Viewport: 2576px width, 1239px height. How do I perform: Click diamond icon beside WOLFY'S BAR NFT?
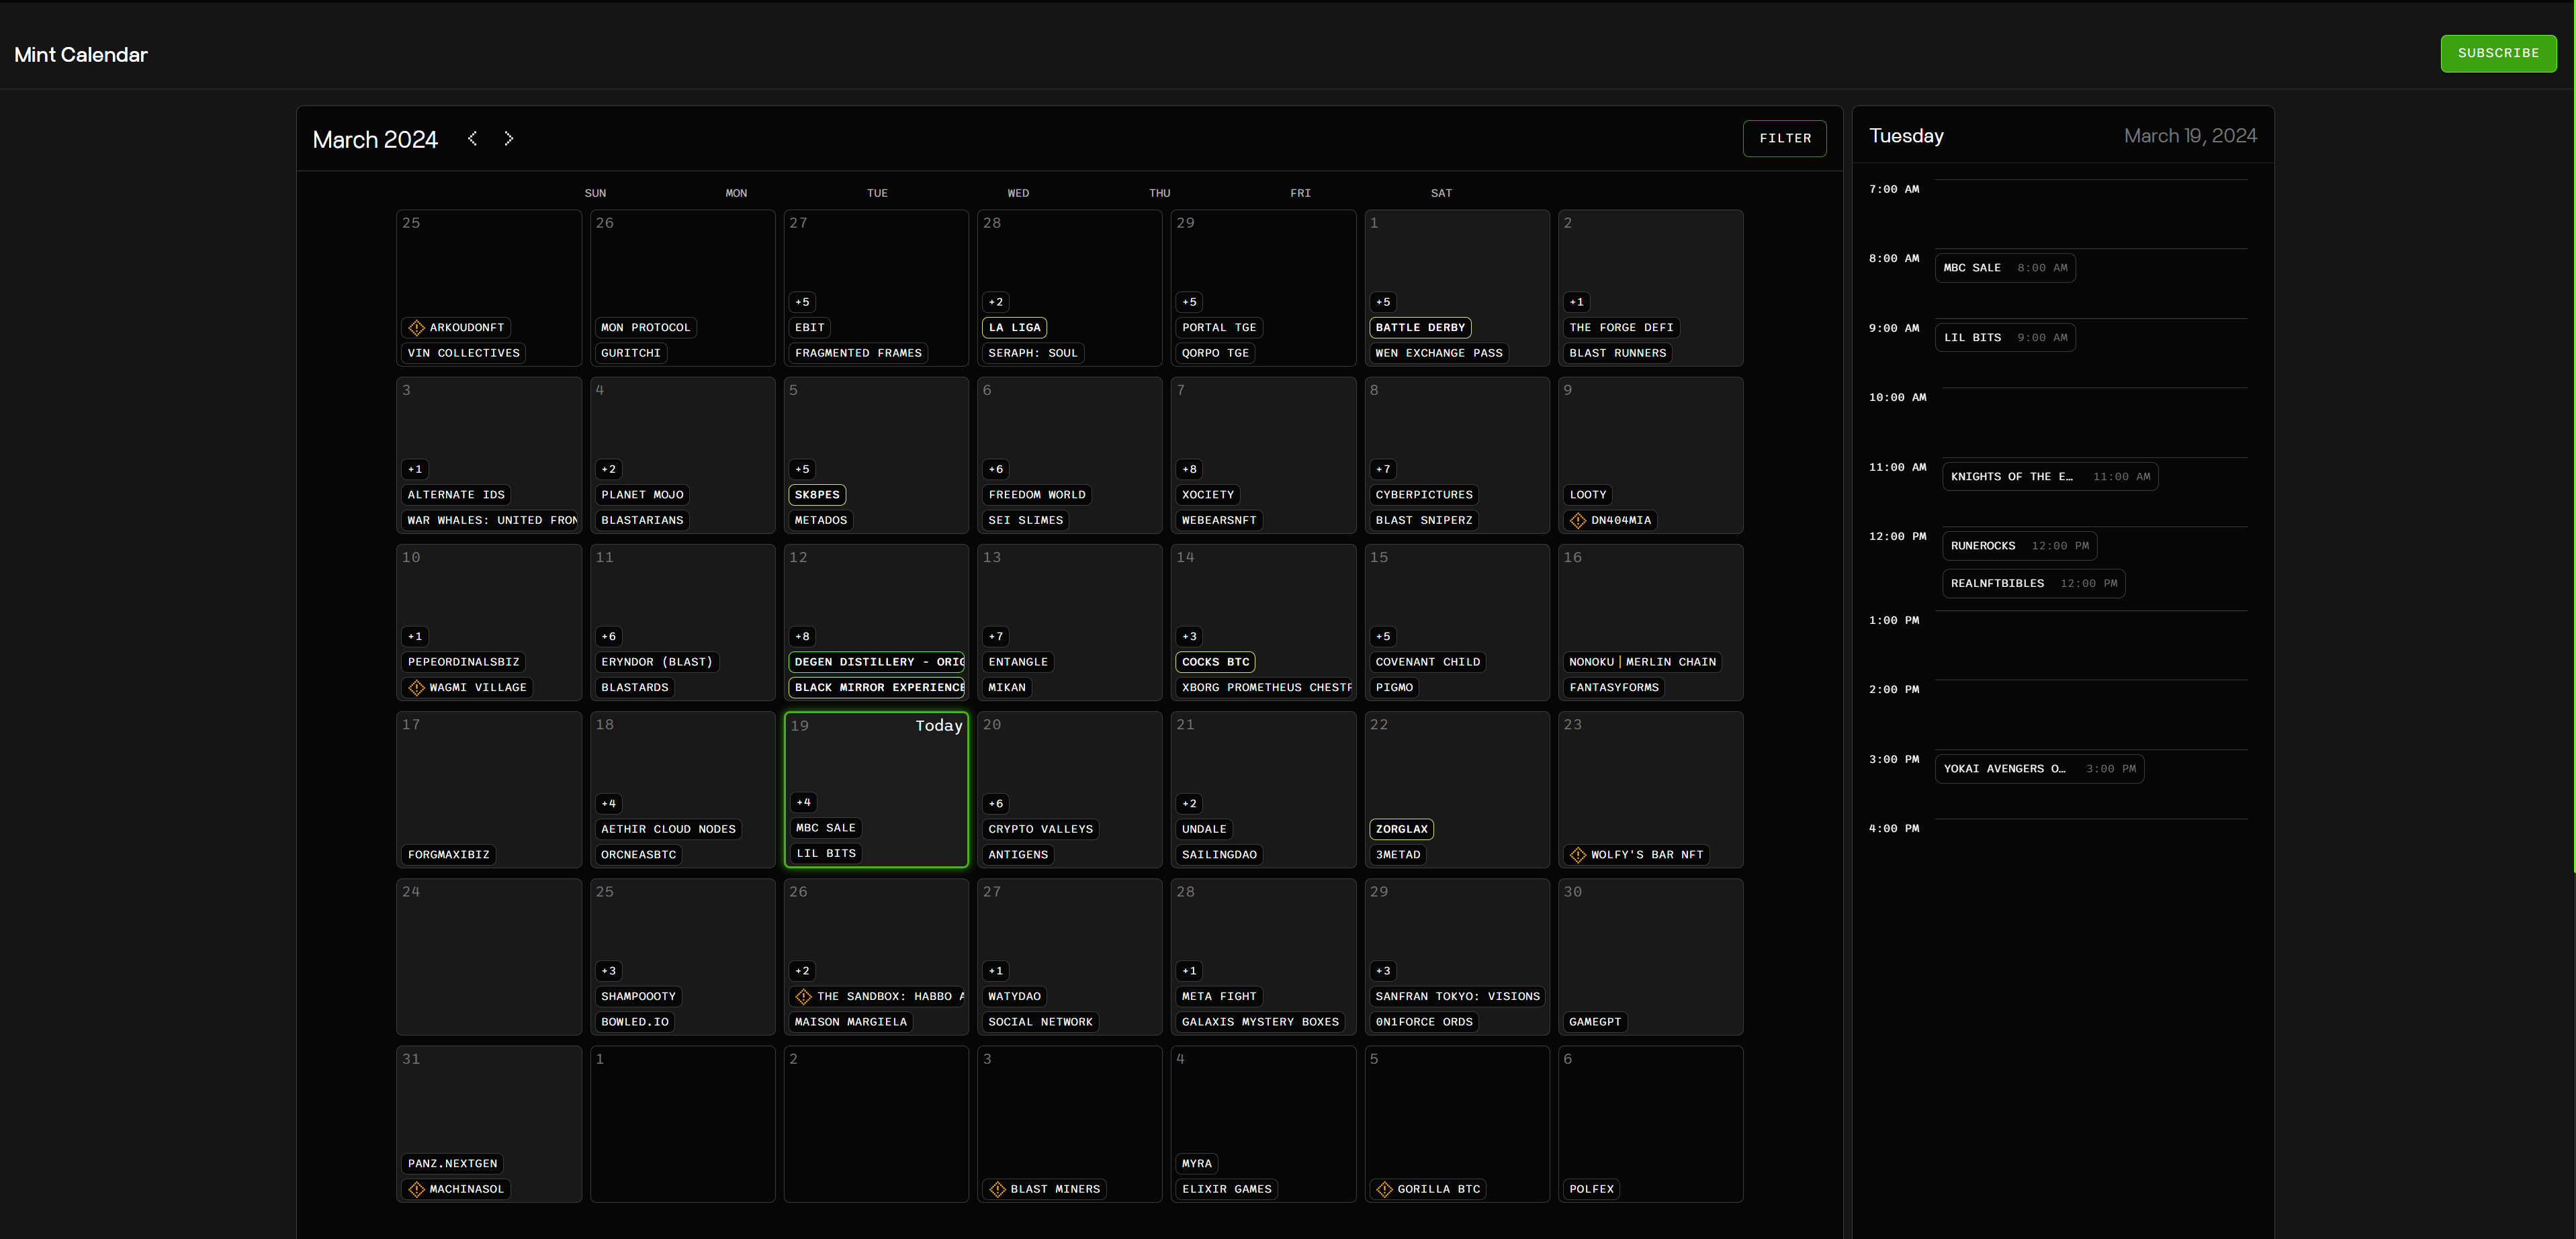click(x=1578, y=855)
